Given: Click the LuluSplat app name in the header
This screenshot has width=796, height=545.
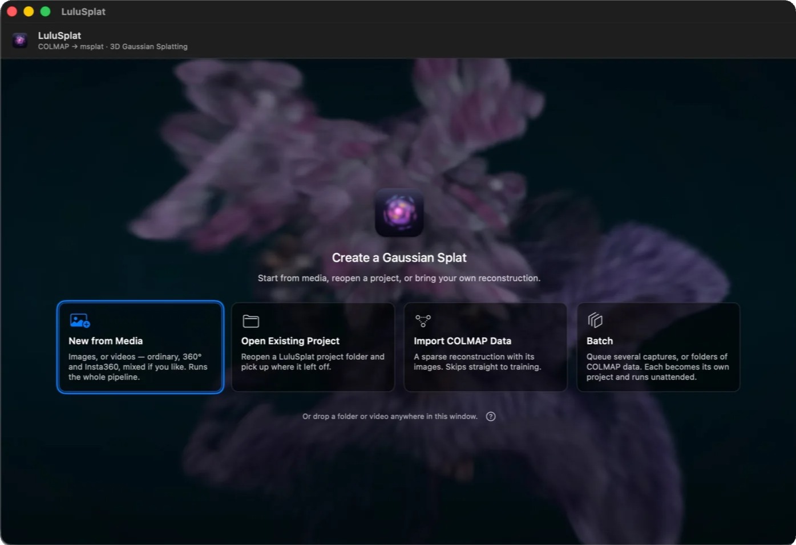Looking at the screenshot, I should pyautogui.click(x=59, y=35).
